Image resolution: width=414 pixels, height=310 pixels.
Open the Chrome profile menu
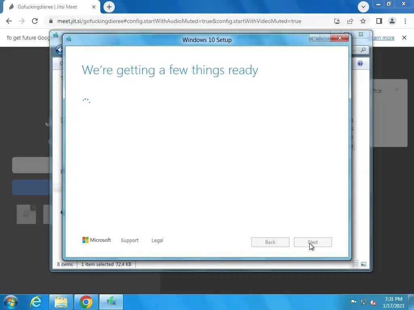pos(392,21)
